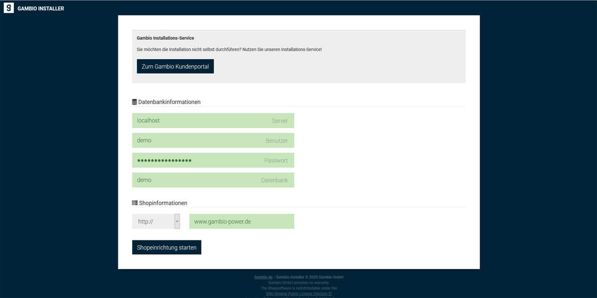Focus the Server field showing localhost
The width and height of the screenshot is (597, 298).
213,121
